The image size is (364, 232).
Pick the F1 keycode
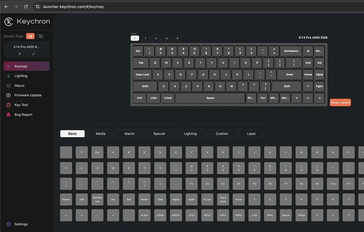[x=191, y=184]
